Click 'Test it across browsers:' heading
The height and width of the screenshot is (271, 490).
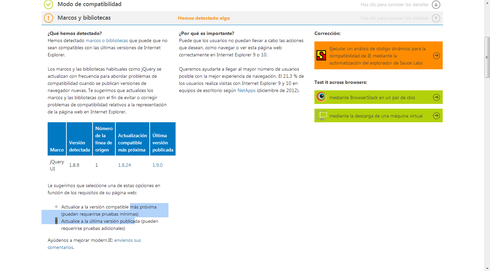(x=341, y=82)
